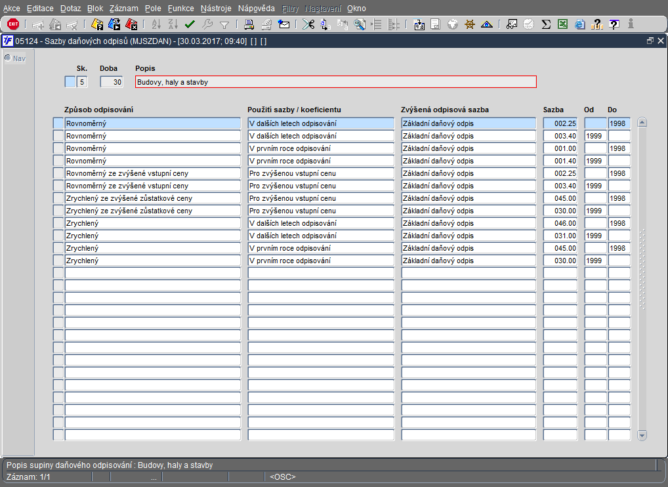Click the yellow enter-query folder icon
Screen dimensions: 668x487
coord(97,24)
